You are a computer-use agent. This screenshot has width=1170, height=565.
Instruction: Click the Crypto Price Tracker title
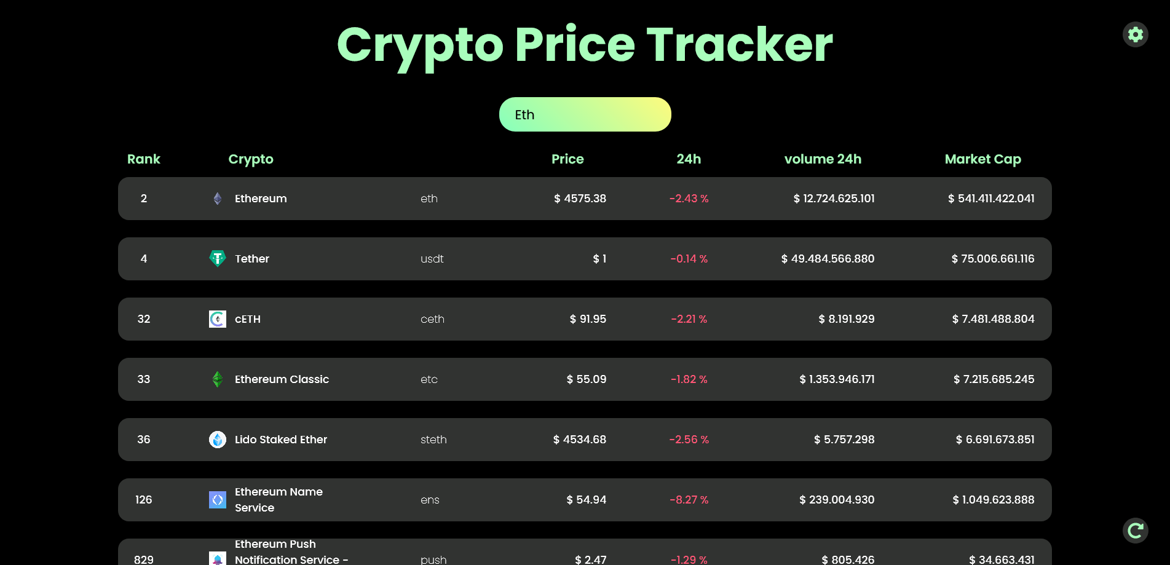tap(585, 45)
